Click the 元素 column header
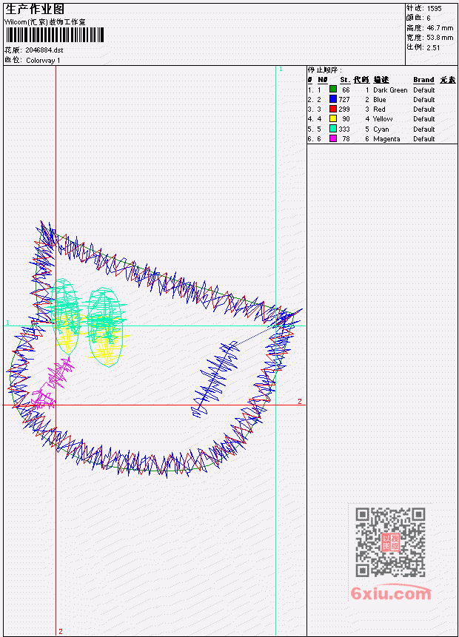 pyautogui.click(x=448, y=80)
